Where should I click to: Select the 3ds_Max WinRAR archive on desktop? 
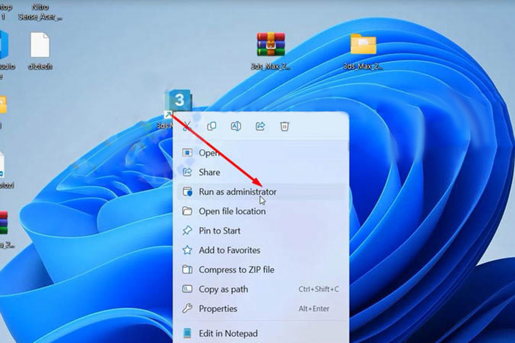pos(271,46)
